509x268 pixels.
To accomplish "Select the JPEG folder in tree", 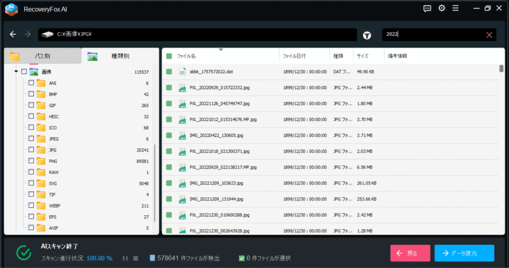I will pyautogui.click(x=54, y=139).
